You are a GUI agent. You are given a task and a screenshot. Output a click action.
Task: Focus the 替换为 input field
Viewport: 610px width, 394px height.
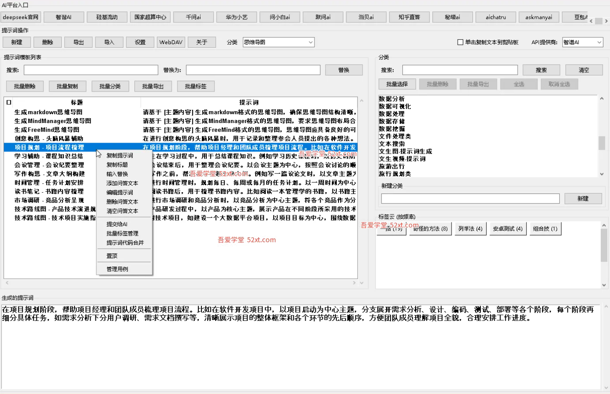[x=253, y=70]
